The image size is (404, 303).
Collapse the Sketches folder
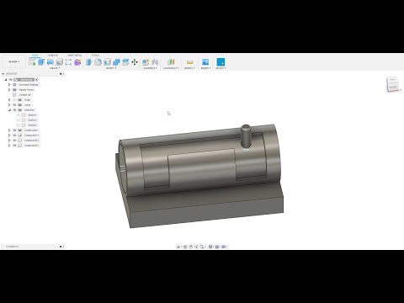click(x=9, y=110)
